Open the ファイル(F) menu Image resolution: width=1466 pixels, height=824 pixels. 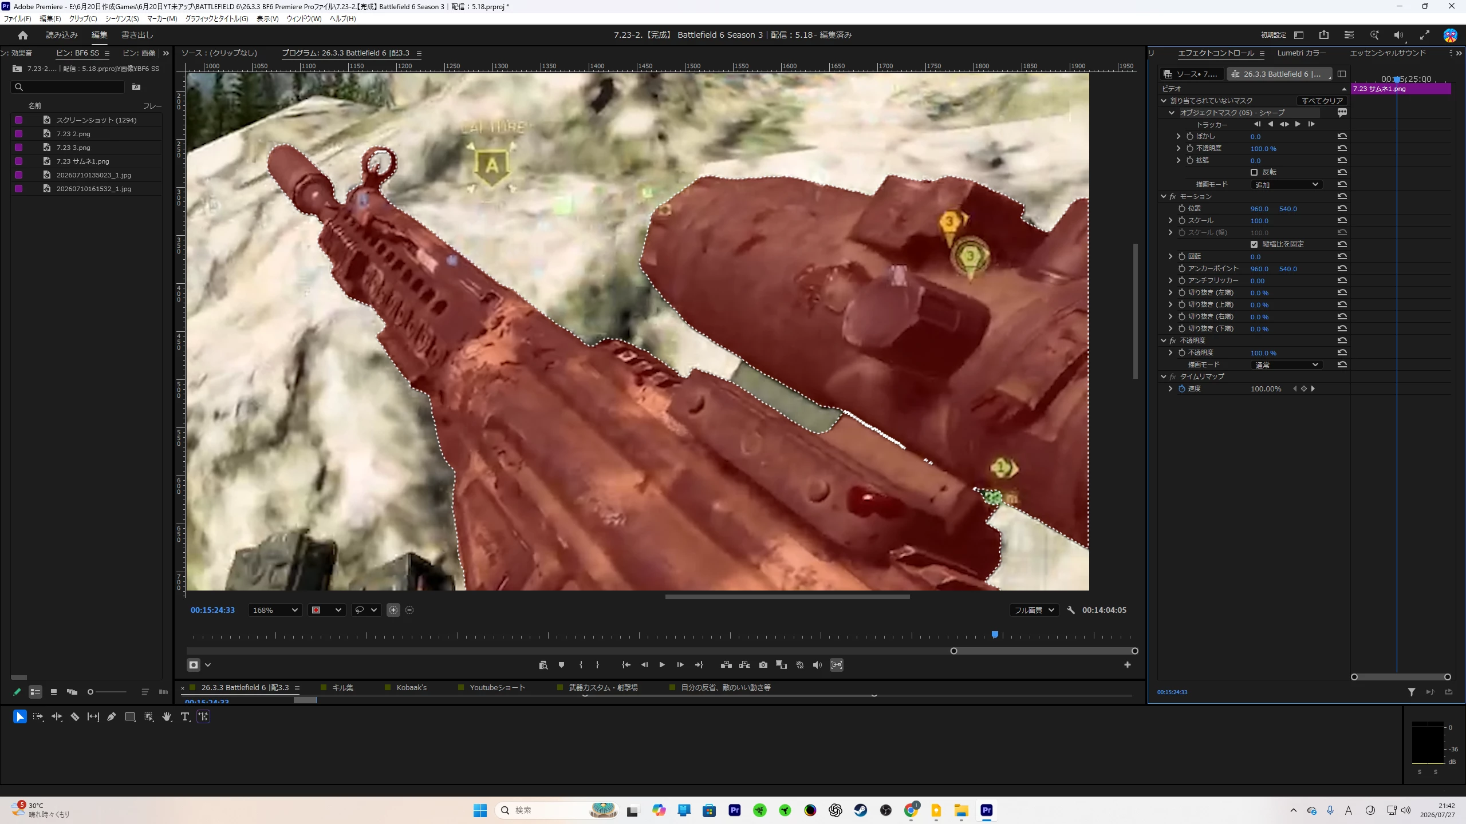coord(18,18)
